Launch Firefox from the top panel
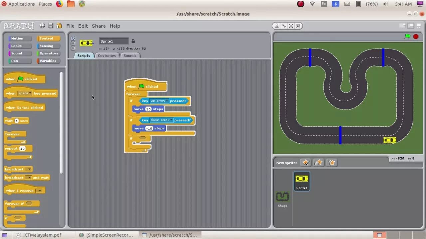426x239 pixels. (x=60, y=4)
